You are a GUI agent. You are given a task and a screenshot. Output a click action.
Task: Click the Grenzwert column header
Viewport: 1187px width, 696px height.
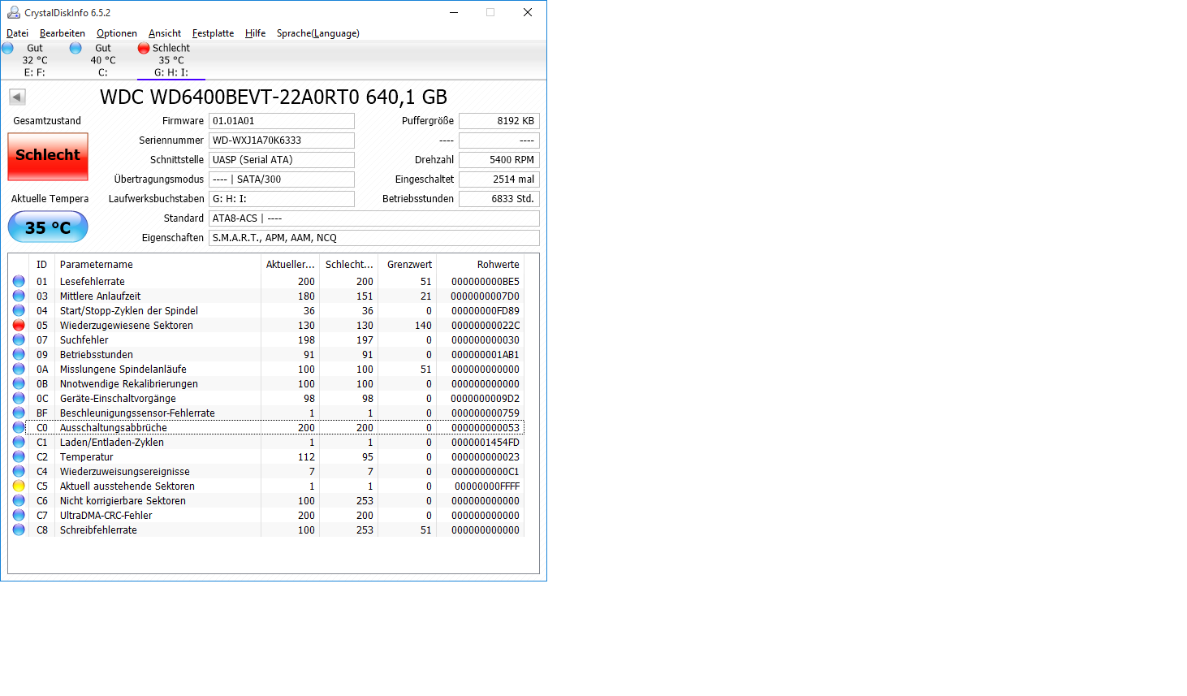click(408, 265)
